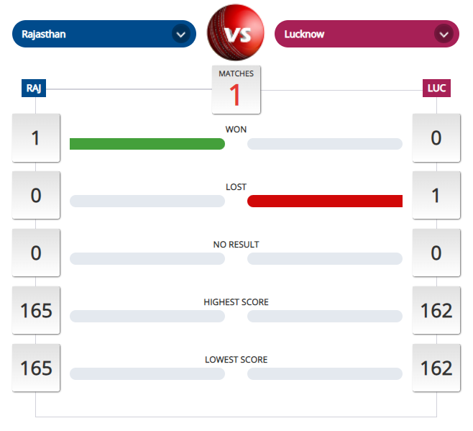Click the green Rajasthan won bar
Viewport: 473px width, 431px height.
click(147, 144)
